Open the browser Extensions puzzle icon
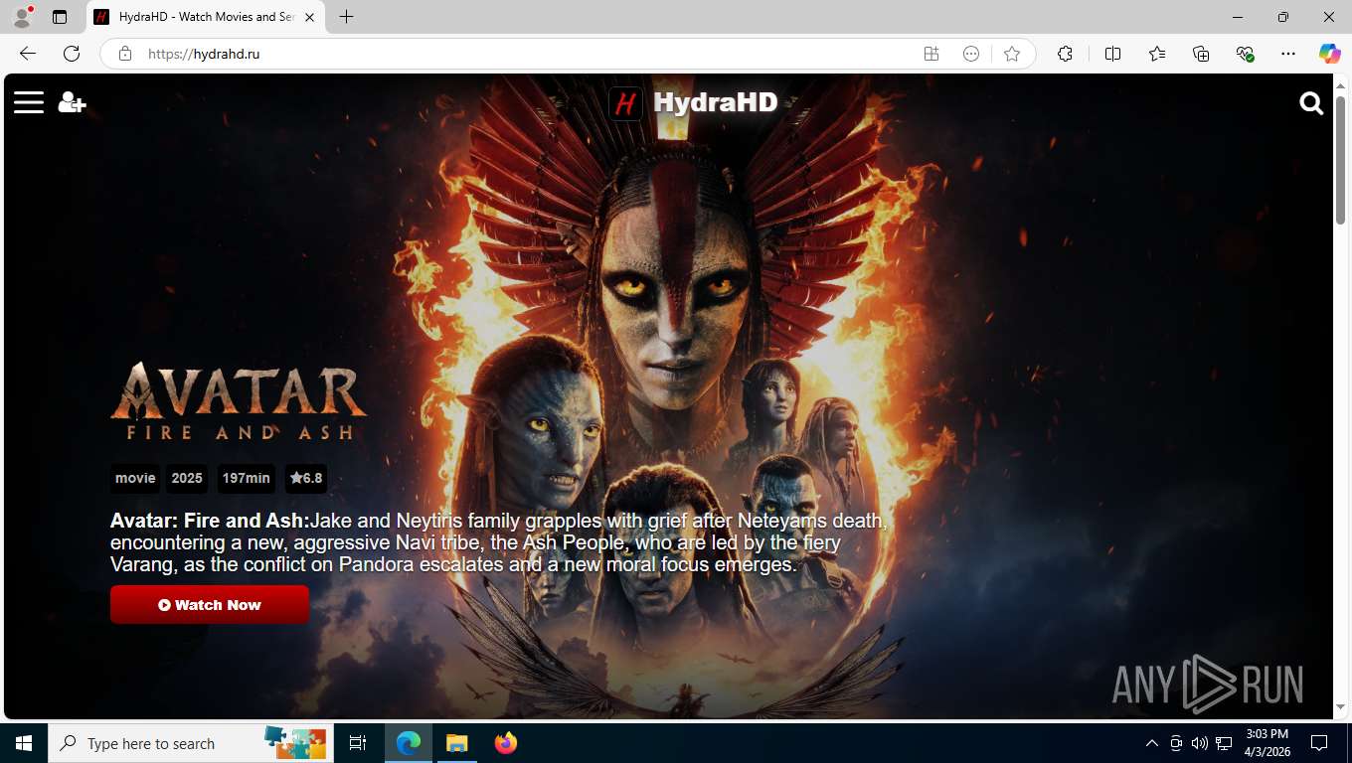The width and height of the screenshot is (1352, 763). tap(1065, 54)
